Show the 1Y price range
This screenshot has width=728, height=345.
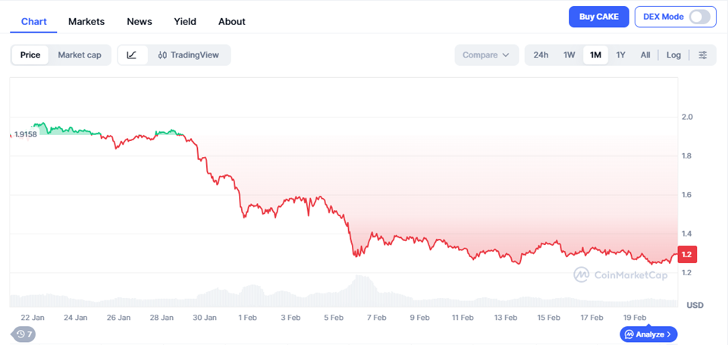620,55
